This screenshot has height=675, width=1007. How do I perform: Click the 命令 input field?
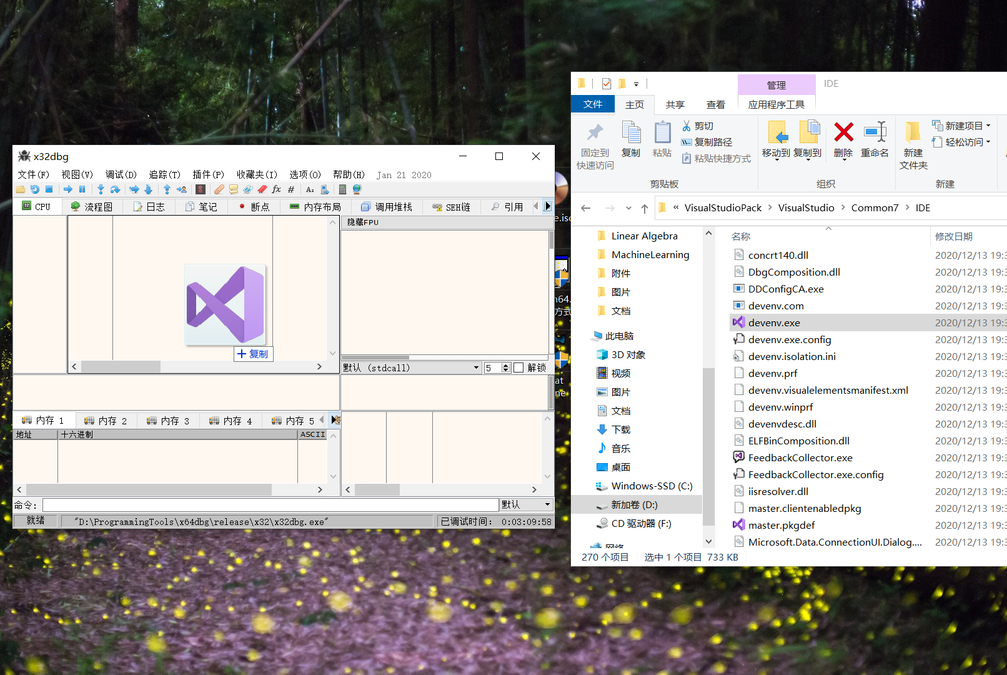tap(270, 504)
